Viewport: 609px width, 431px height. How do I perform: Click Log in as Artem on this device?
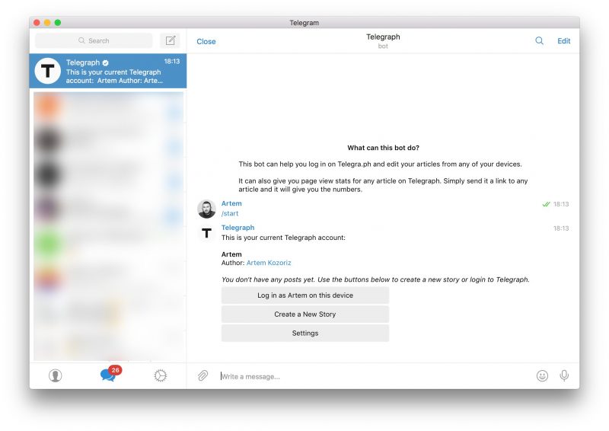[305, 295]
